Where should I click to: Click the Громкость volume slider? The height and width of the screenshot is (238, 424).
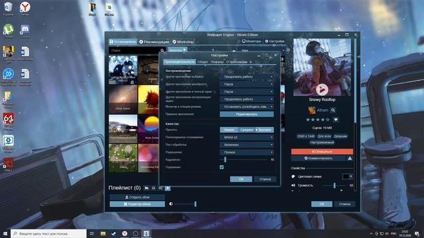click(x=335, y=185)
